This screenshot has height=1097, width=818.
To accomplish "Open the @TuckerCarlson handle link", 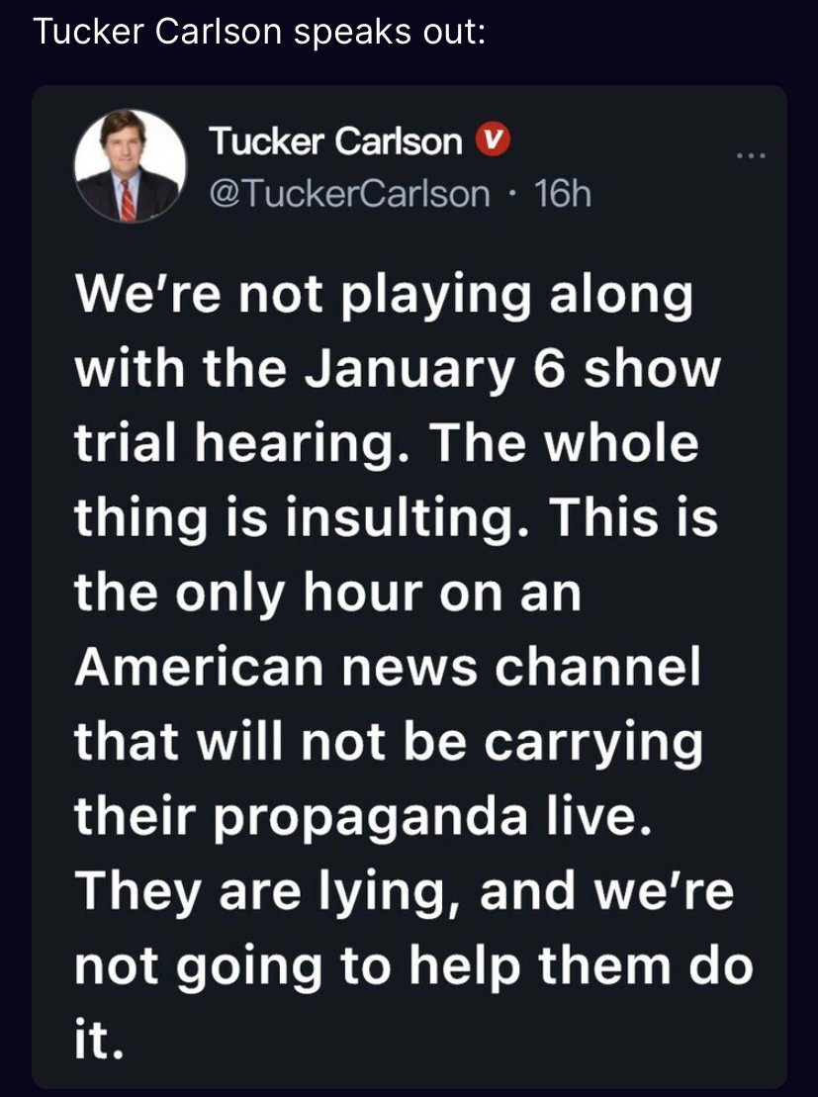I will tap(347, 193).
